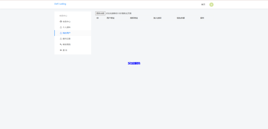This screenshot has width=268, height=129.
Task: Click the logout arrow icon beside 退出
Action: (61, 50)
